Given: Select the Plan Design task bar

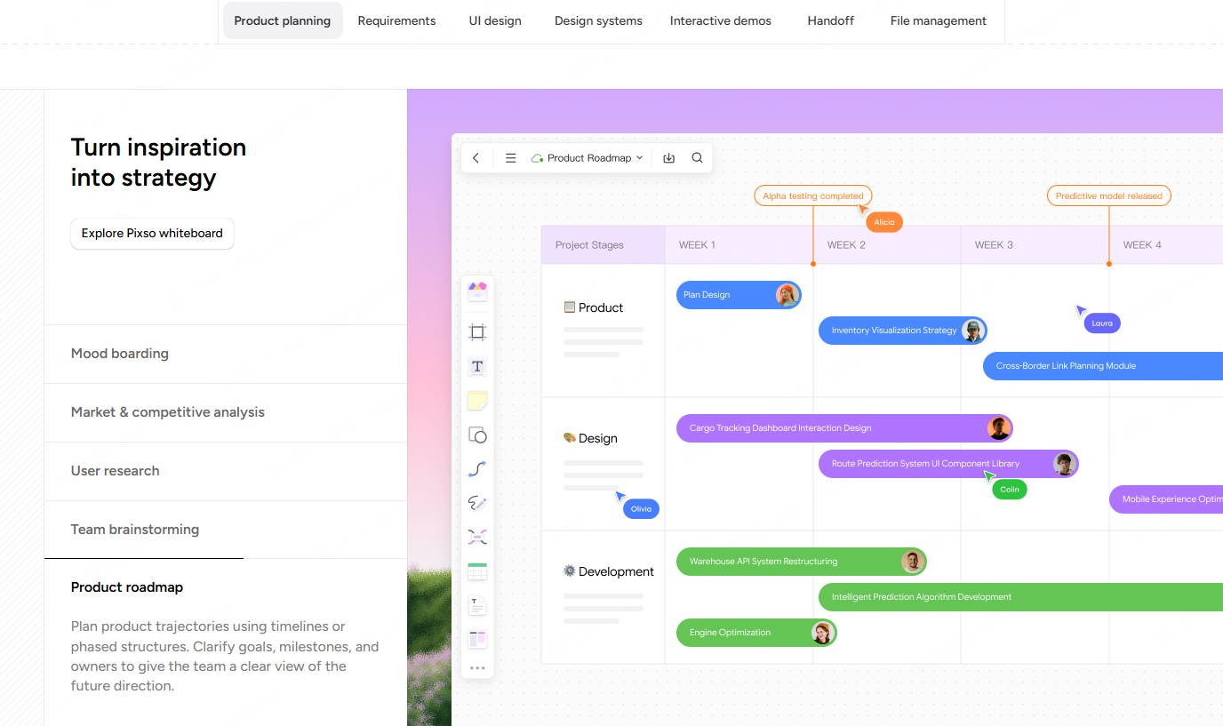Looking at the screenshot, I should point(739,295).
